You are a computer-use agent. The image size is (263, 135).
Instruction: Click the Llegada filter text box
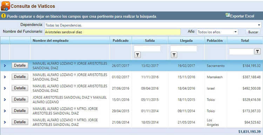184,48
